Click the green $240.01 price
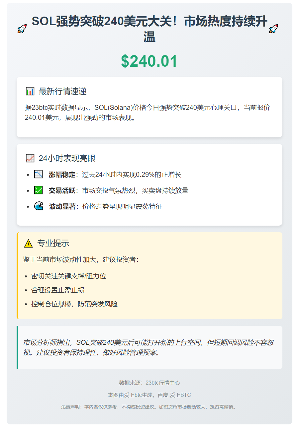Image resolution: width=299 pixels, height=435 pixels. [149, 61]
